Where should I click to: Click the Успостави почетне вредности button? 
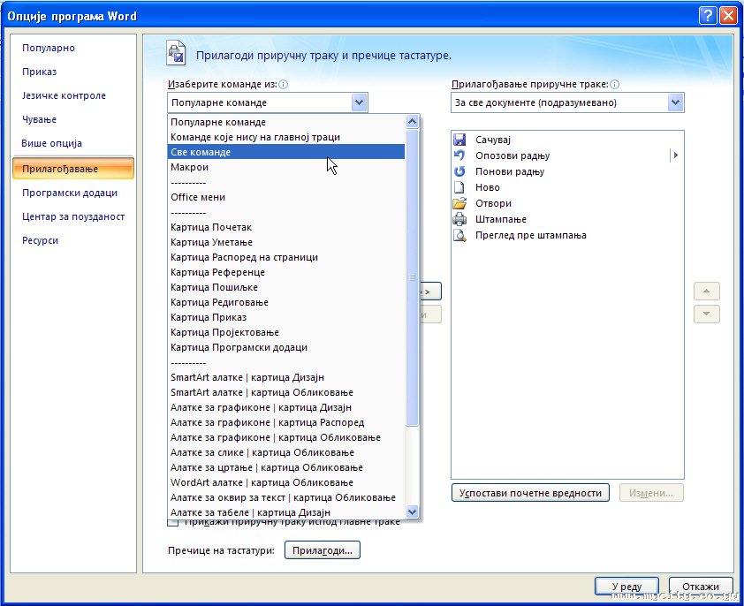click(x=530, y=493)
